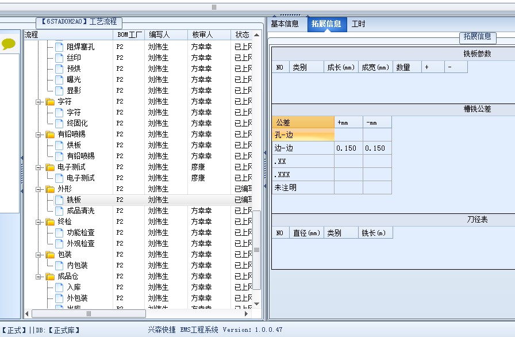Click the 电子测试 folder icon

point(50,167)
